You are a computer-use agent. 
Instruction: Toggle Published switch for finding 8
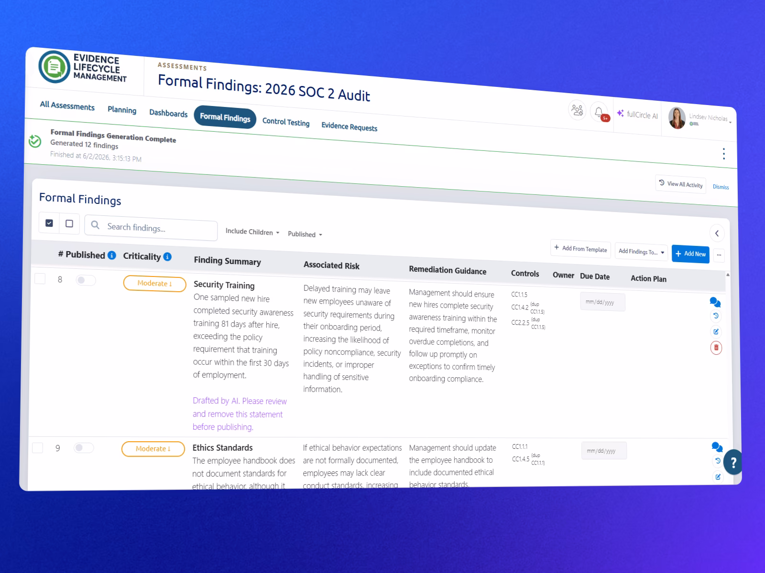tap(86, 280)
